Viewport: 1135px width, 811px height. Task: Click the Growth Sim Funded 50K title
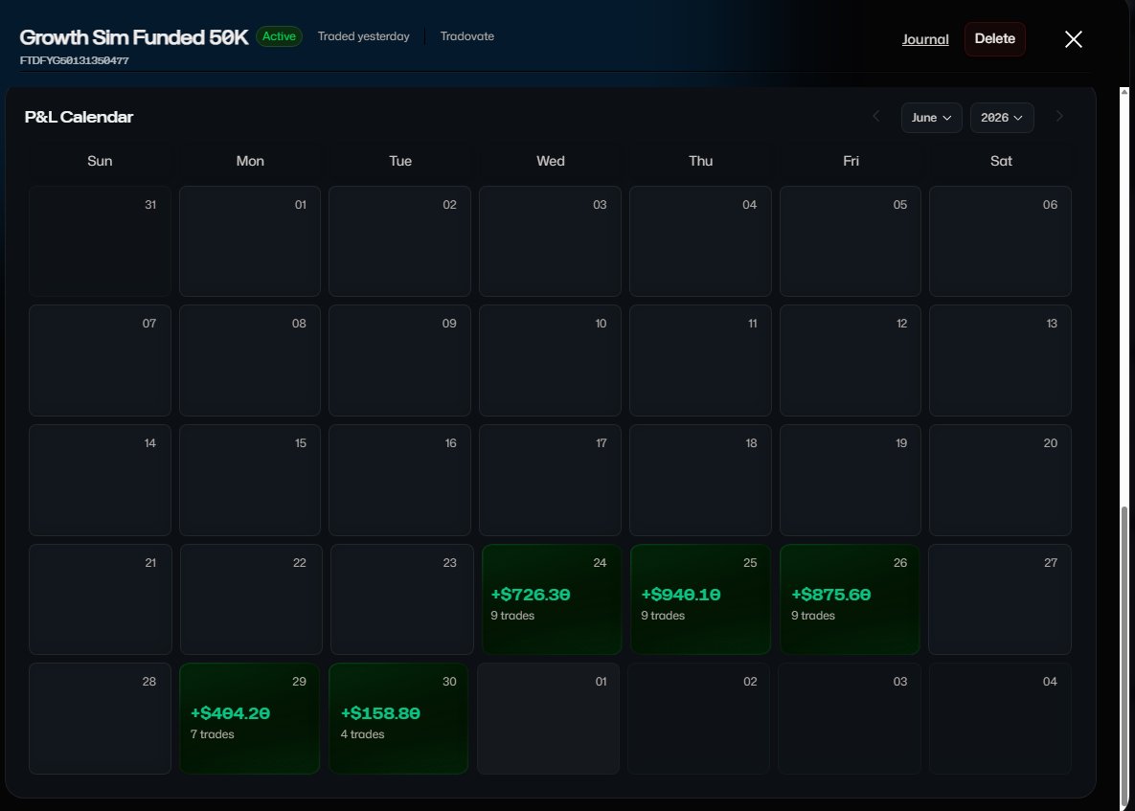click(134, 37)
